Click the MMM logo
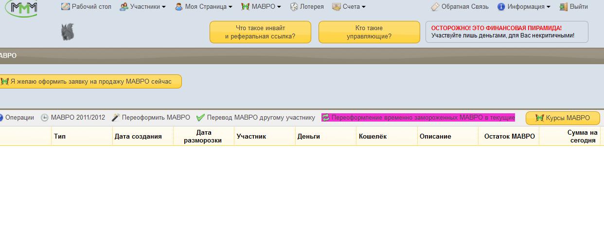This screenshot has width=604, height=248. pos(22,8)
